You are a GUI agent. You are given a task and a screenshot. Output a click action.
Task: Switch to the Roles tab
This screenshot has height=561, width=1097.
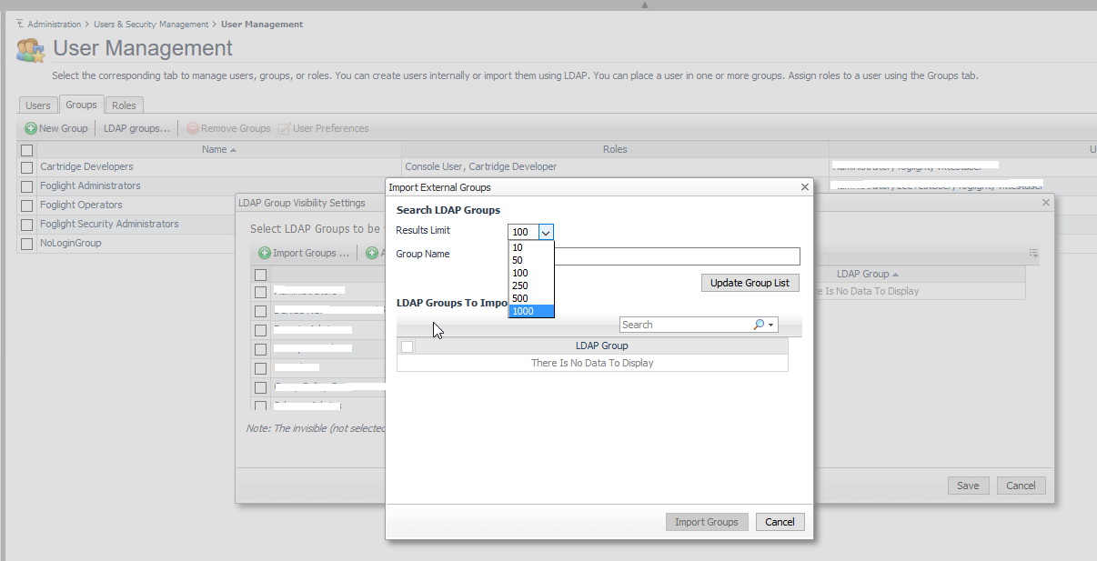[x=124, y=105]
